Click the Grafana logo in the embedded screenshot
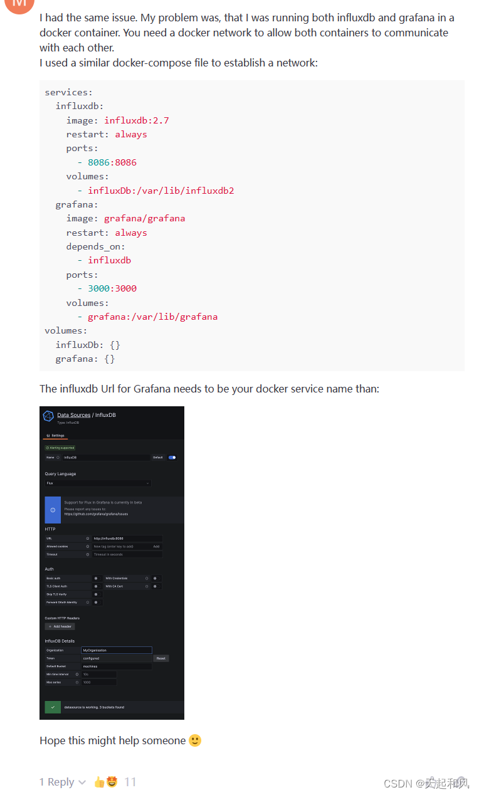The image size is (479, 795). (48, 416)
